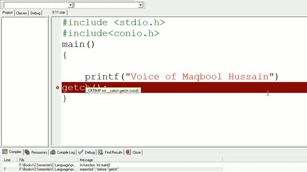This screenshot has width=307, height=172.
Task: Click the Resources tab icon
Action: (27, 152)
